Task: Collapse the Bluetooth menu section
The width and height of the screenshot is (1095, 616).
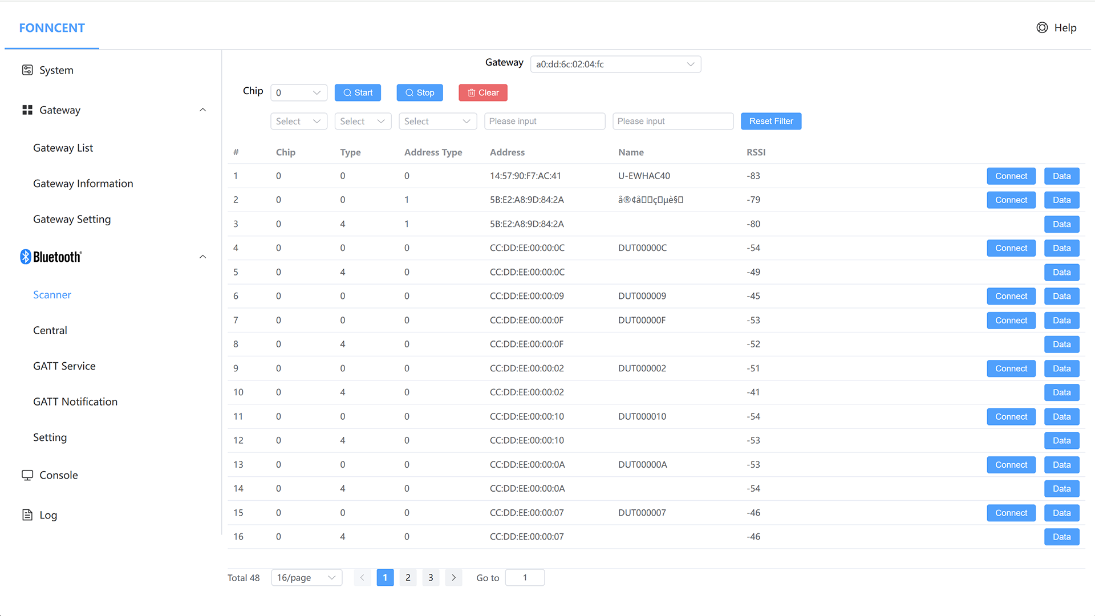Action: tap(202, 257)
